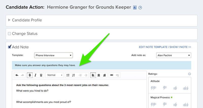The width and height of the screenshot is (203, 108).
Task: Toggle underline formatting
Action: pos(41,75)
